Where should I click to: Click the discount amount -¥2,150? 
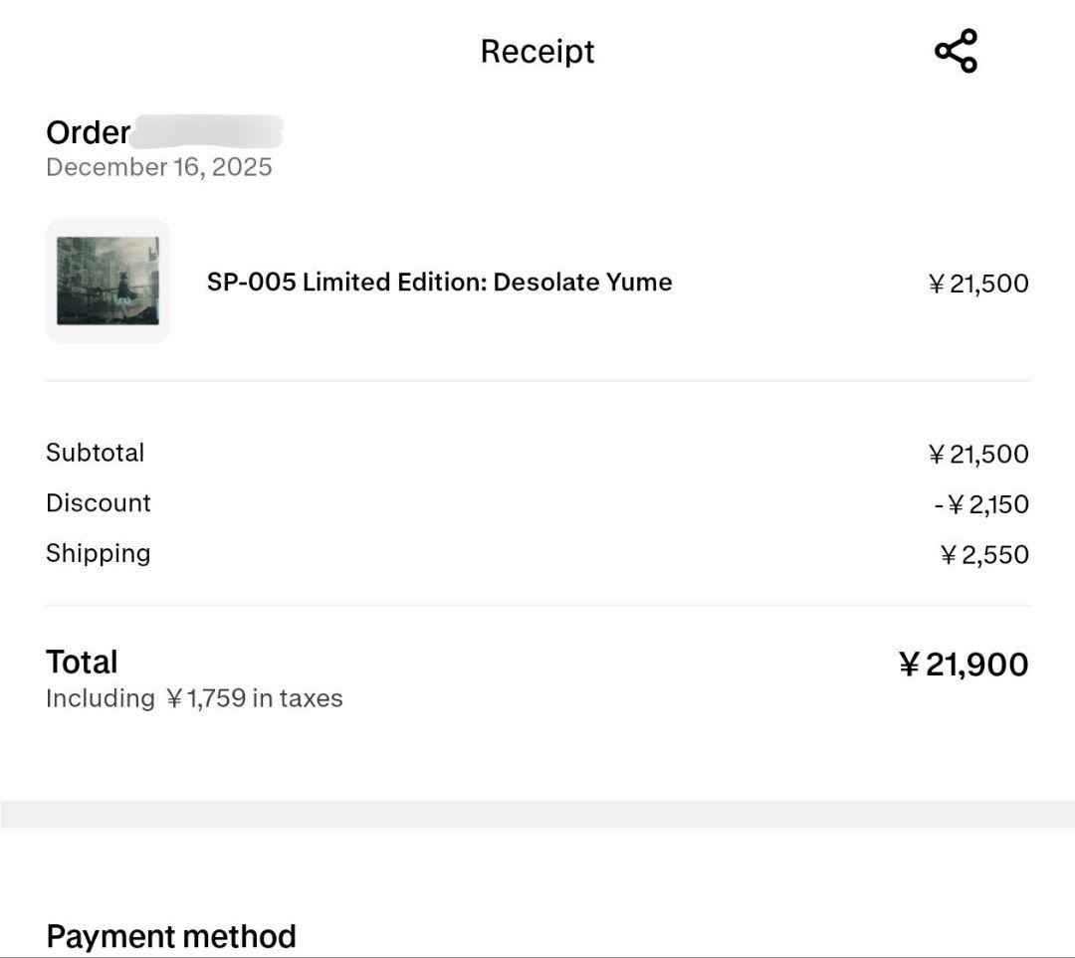click(x=980, y=504)
